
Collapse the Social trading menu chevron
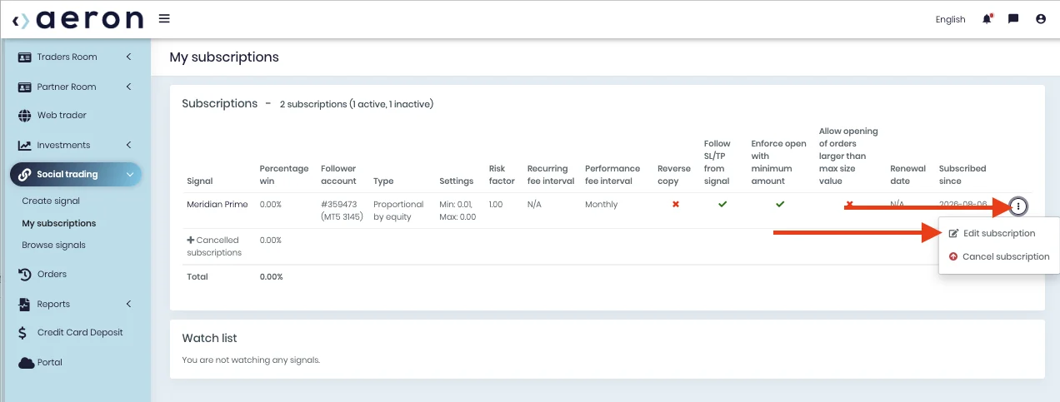[x=129, y=175]
